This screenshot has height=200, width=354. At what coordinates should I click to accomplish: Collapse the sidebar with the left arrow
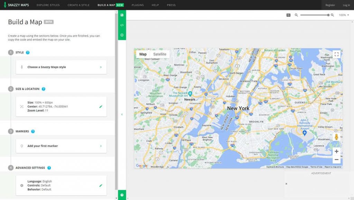pyautogui.click(x=122, y=115)
